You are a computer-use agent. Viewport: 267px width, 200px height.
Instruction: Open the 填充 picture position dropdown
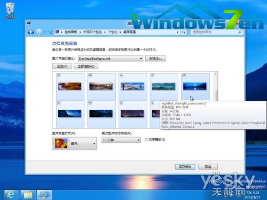tap(74, 143)
